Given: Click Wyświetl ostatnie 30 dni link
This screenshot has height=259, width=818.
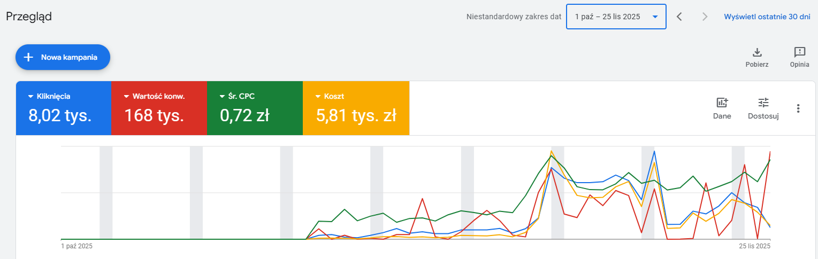Looking at the screenshot, I should (767, 17).
